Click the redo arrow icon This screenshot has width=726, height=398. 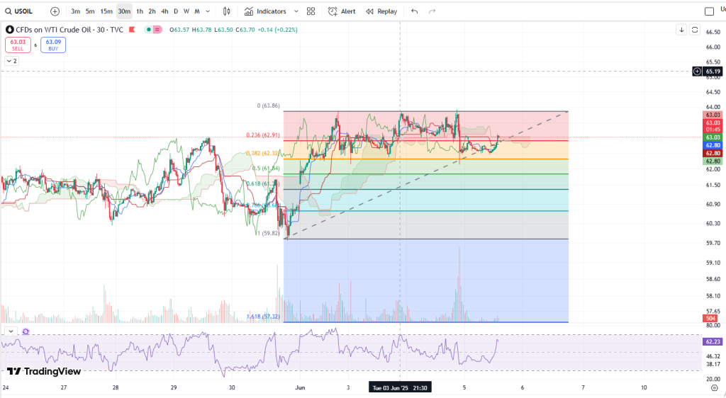[433, 11]
